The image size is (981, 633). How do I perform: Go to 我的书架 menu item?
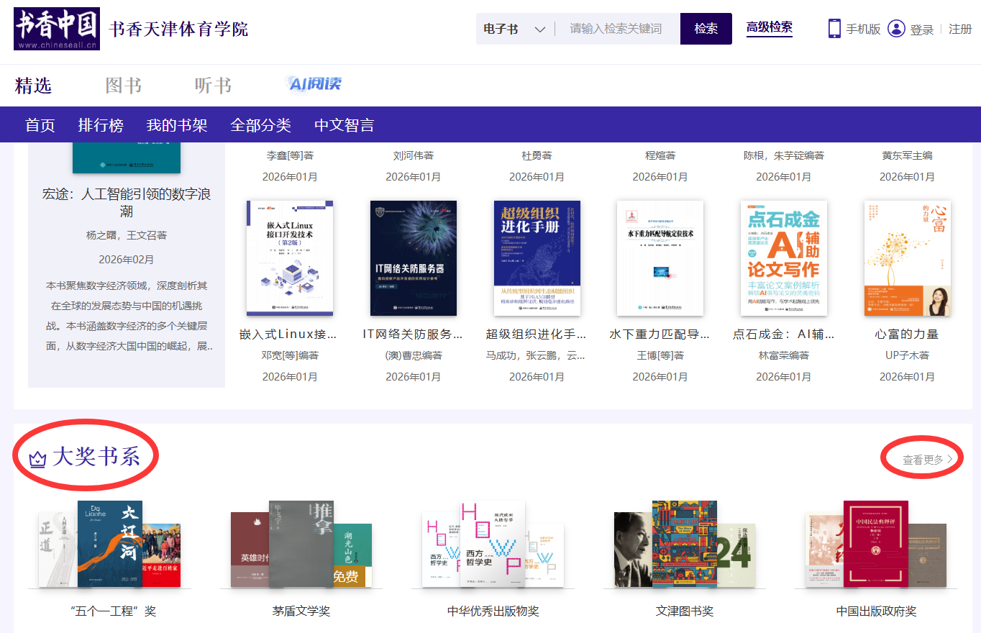coord(177,125)
